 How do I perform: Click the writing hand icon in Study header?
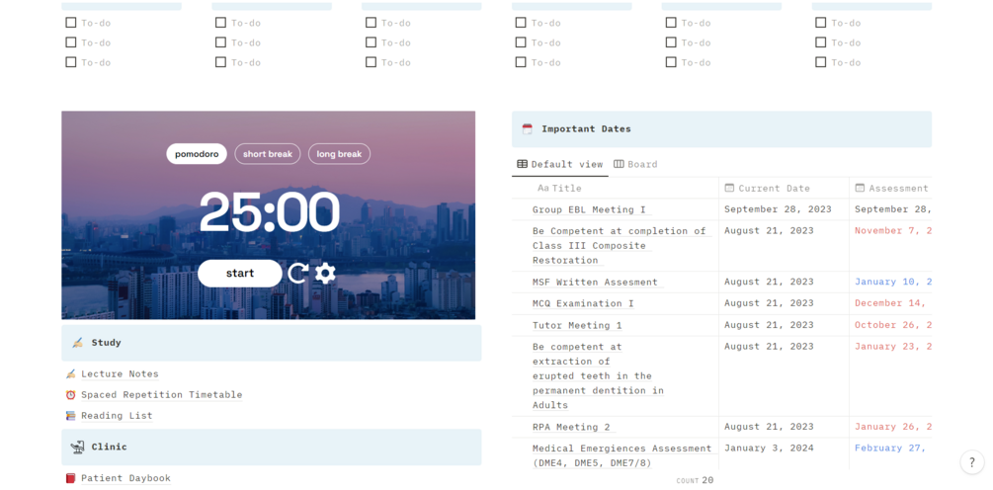[77, 343]
